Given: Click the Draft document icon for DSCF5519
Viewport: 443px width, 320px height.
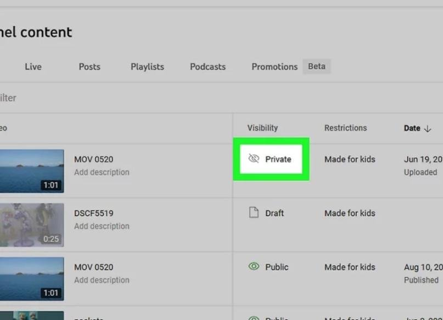Looking at the screenshot, I should pos(253,213).
